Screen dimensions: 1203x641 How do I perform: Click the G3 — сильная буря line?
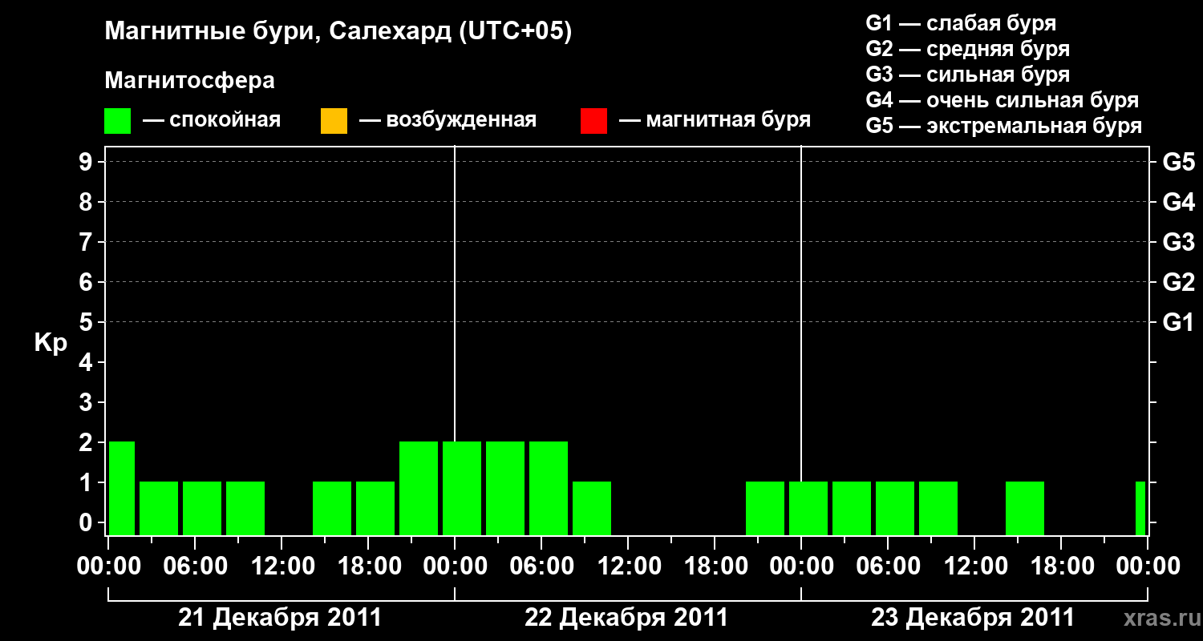click(967, 75)
